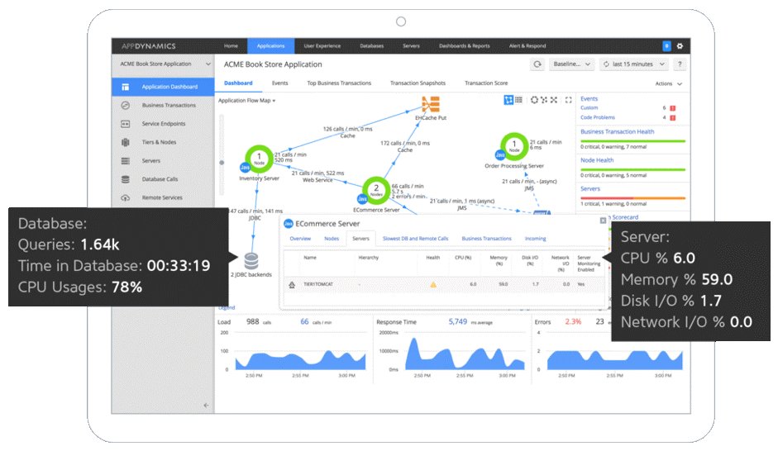
Task: Switch to the Events tab
Action: pyautogui.click(x=279, y=83)
